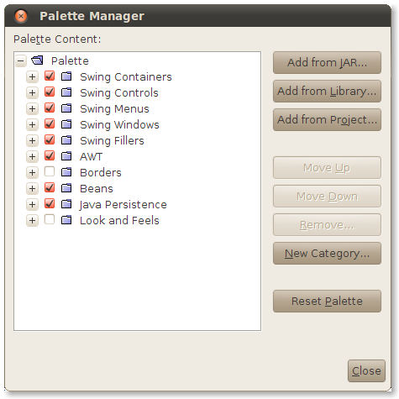Click the Reset Palette button
399x399 pixels.
(x=327, y=301)
